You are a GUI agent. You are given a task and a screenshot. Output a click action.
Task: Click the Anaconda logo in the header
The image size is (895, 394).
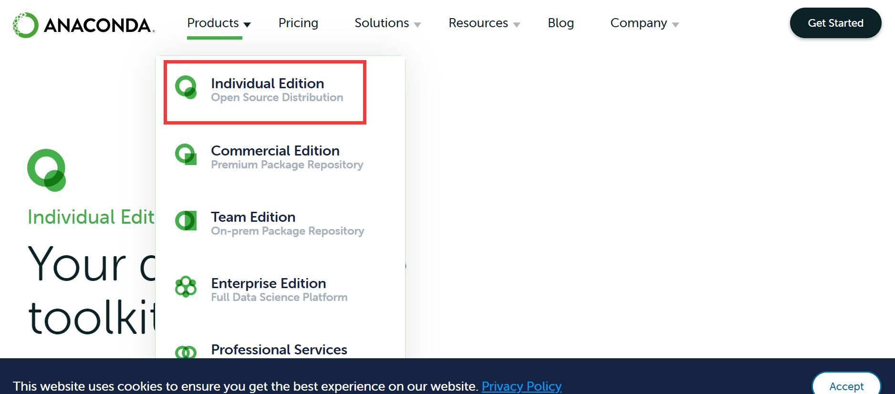click(83, 25)
